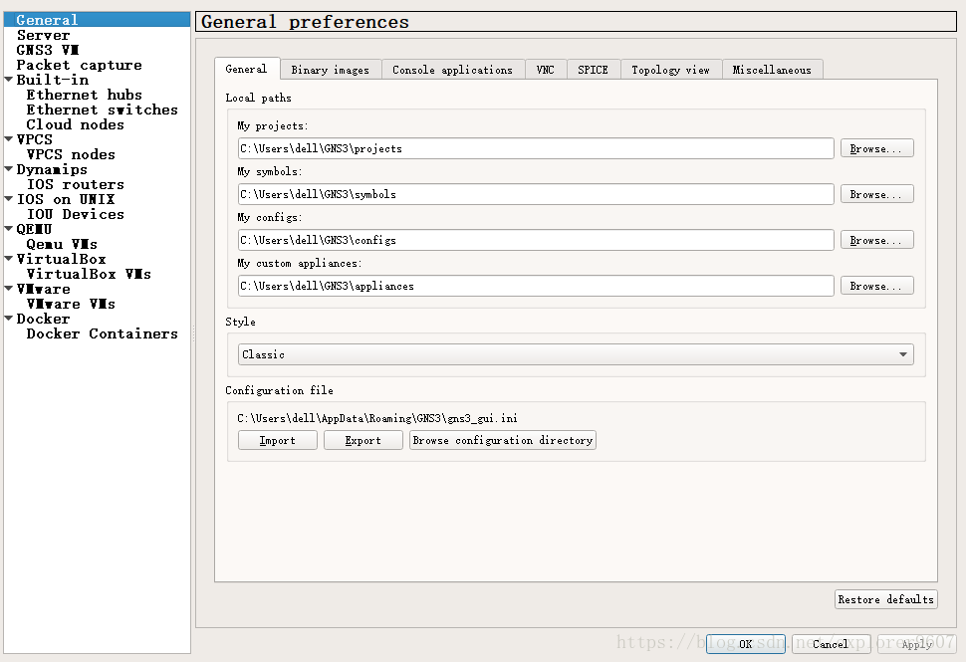
Task: Click Browse configuration directory
Action: click(x=503, y=440)
